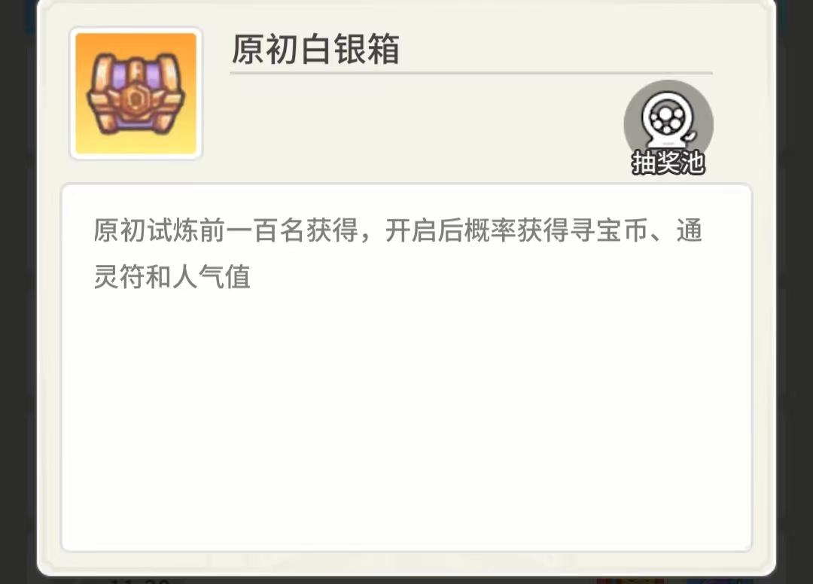The width and height of the screenshot is (813, 584).
Task: Click the description text 原初试炼前一百名获得
Action: pos(226,230)
